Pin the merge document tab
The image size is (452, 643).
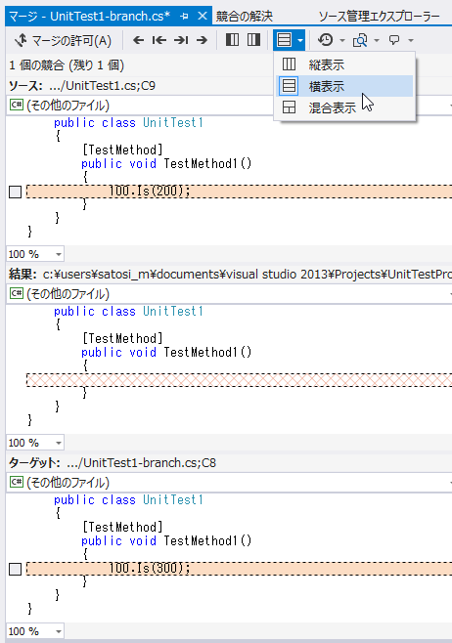point(184,17)
